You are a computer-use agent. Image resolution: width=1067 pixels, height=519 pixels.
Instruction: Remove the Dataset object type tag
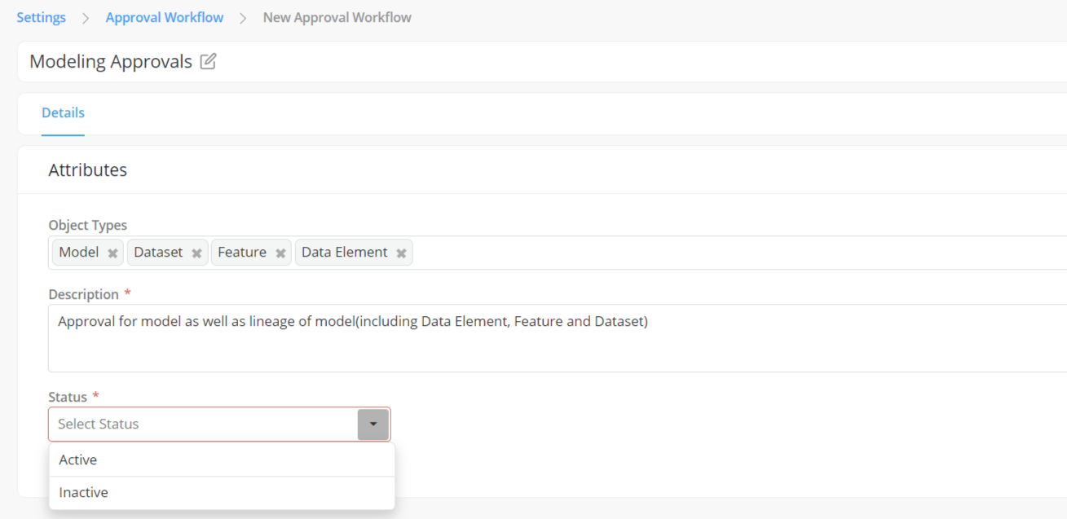196,253
